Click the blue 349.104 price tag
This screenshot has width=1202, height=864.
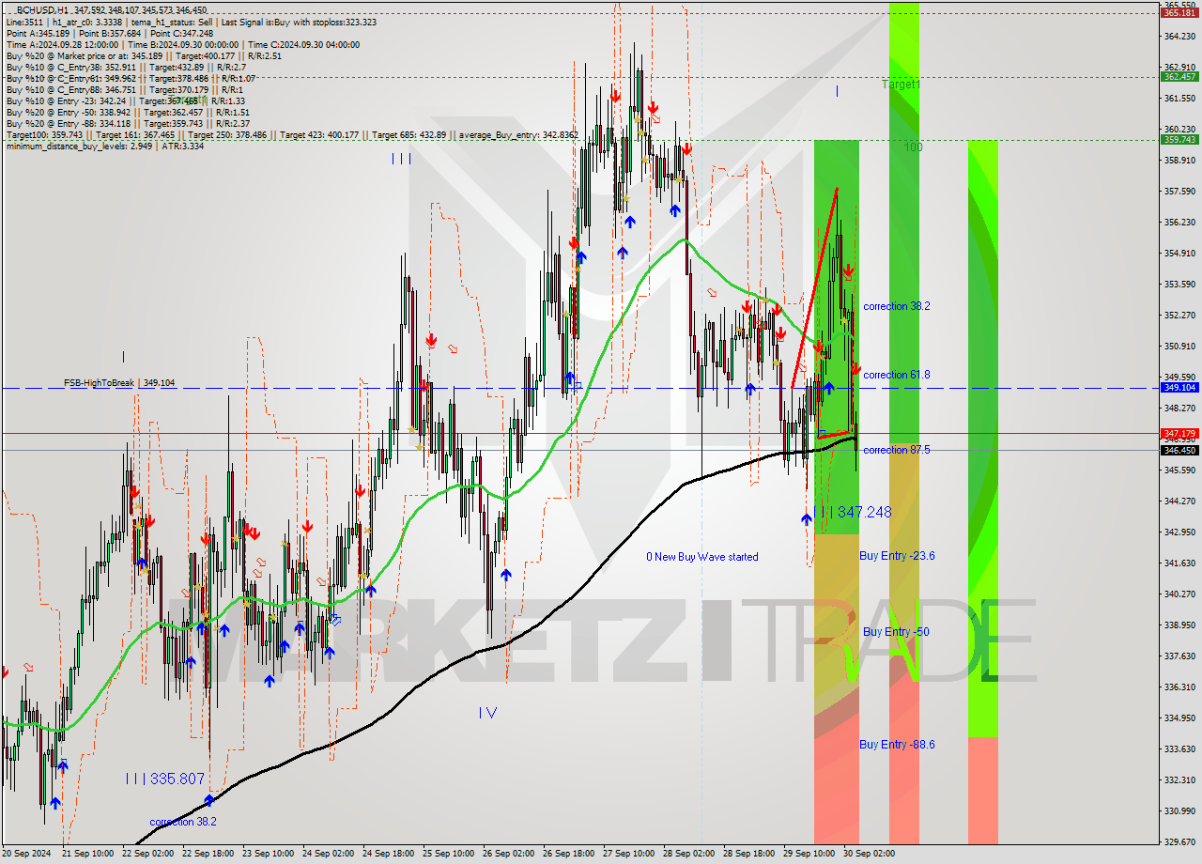pos(1179,387)
